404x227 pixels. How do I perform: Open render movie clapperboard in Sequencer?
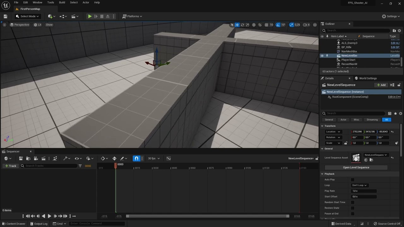click(x=44, y=158)
